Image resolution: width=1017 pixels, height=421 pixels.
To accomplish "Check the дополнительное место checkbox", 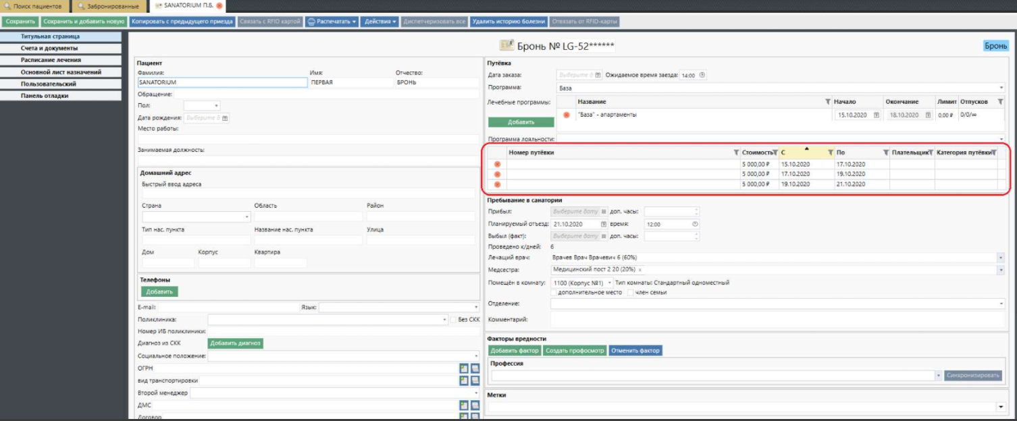I will point(554,292).
